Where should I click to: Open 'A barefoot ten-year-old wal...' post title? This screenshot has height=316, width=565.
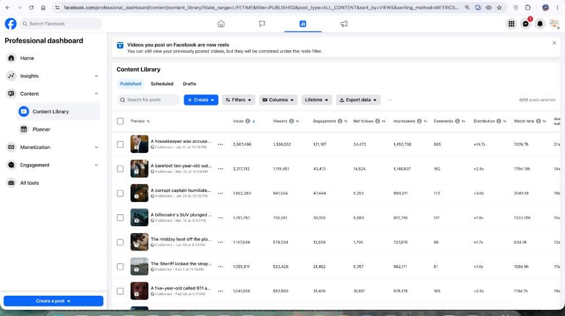tap(181, 166)
